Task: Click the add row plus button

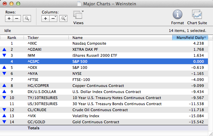Action: (9, 18)
